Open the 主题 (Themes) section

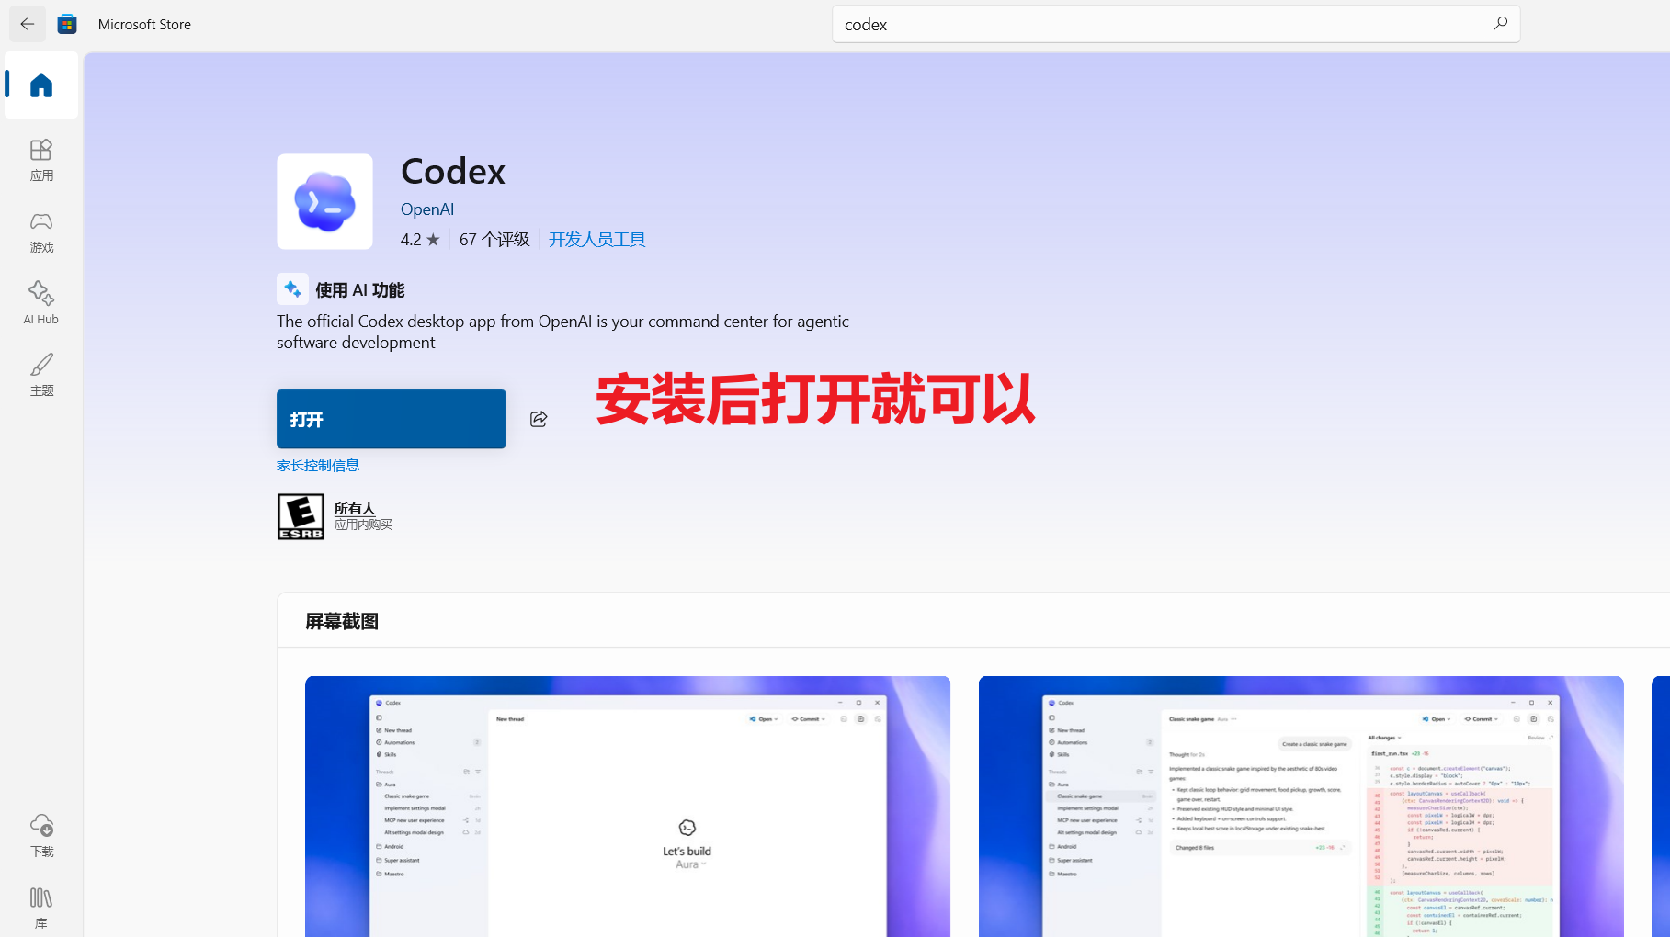41,374
